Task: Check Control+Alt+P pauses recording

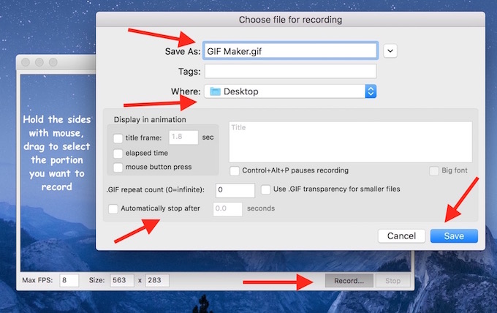Action: pyautogui.click(x=235, y=171)
